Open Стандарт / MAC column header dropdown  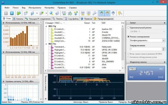coord(64,23)
